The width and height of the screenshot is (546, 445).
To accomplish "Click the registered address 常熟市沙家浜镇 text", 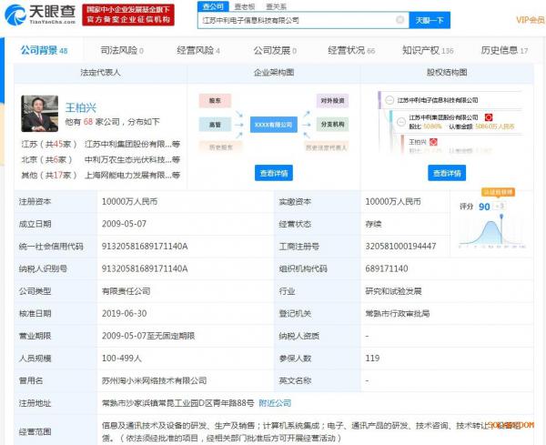I will (178, 403).
